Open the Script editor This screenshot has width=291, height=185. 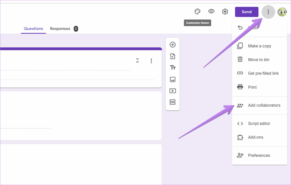coord(259,124)
